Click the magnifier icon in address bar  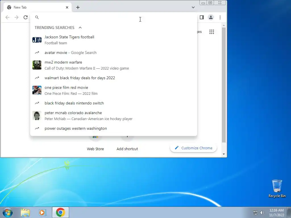click(37, 17)
